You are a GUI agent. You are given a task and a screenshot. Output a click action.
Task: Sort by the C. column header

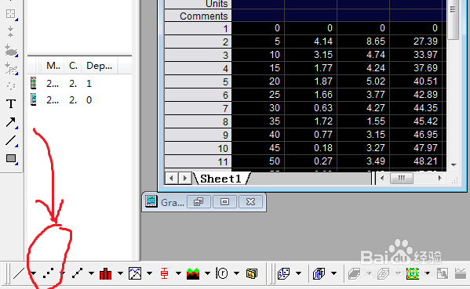point(73,66)
